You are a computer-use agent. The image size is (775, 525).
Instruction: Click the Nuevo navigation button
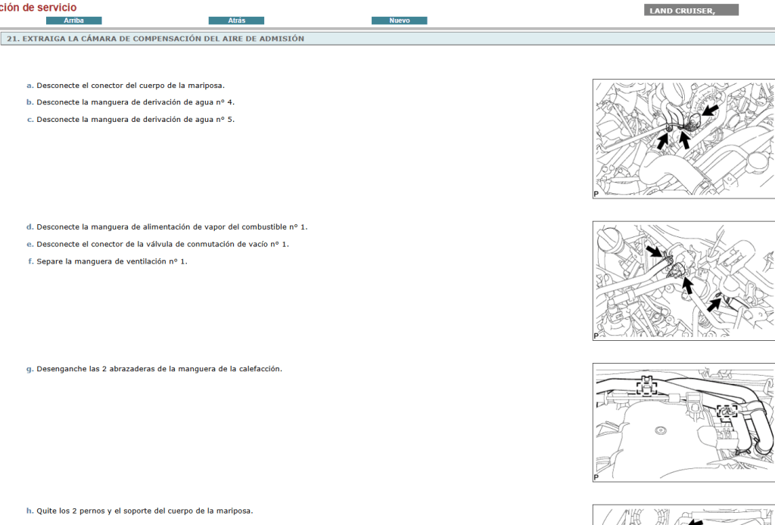pos(399,20)
